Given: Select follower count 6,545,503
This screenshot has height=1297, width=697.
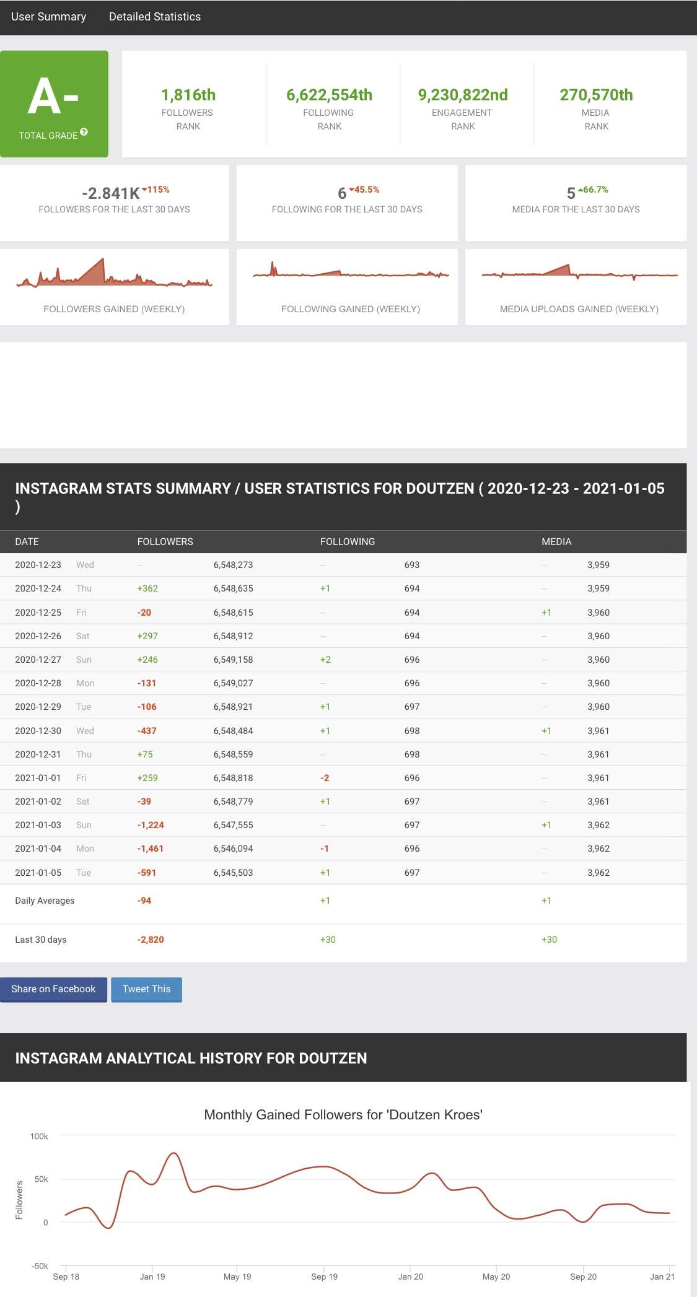Looking at the screenshot, I should [234, 873].
